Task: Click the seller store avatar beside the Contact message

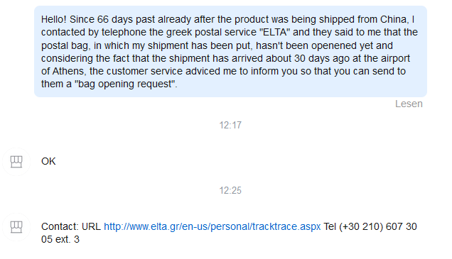Action: click(16, 227)
